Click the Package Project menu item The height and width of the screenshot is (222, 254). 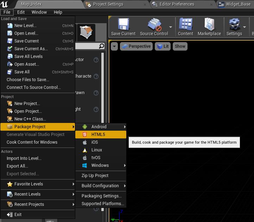(x=38, y=127)
